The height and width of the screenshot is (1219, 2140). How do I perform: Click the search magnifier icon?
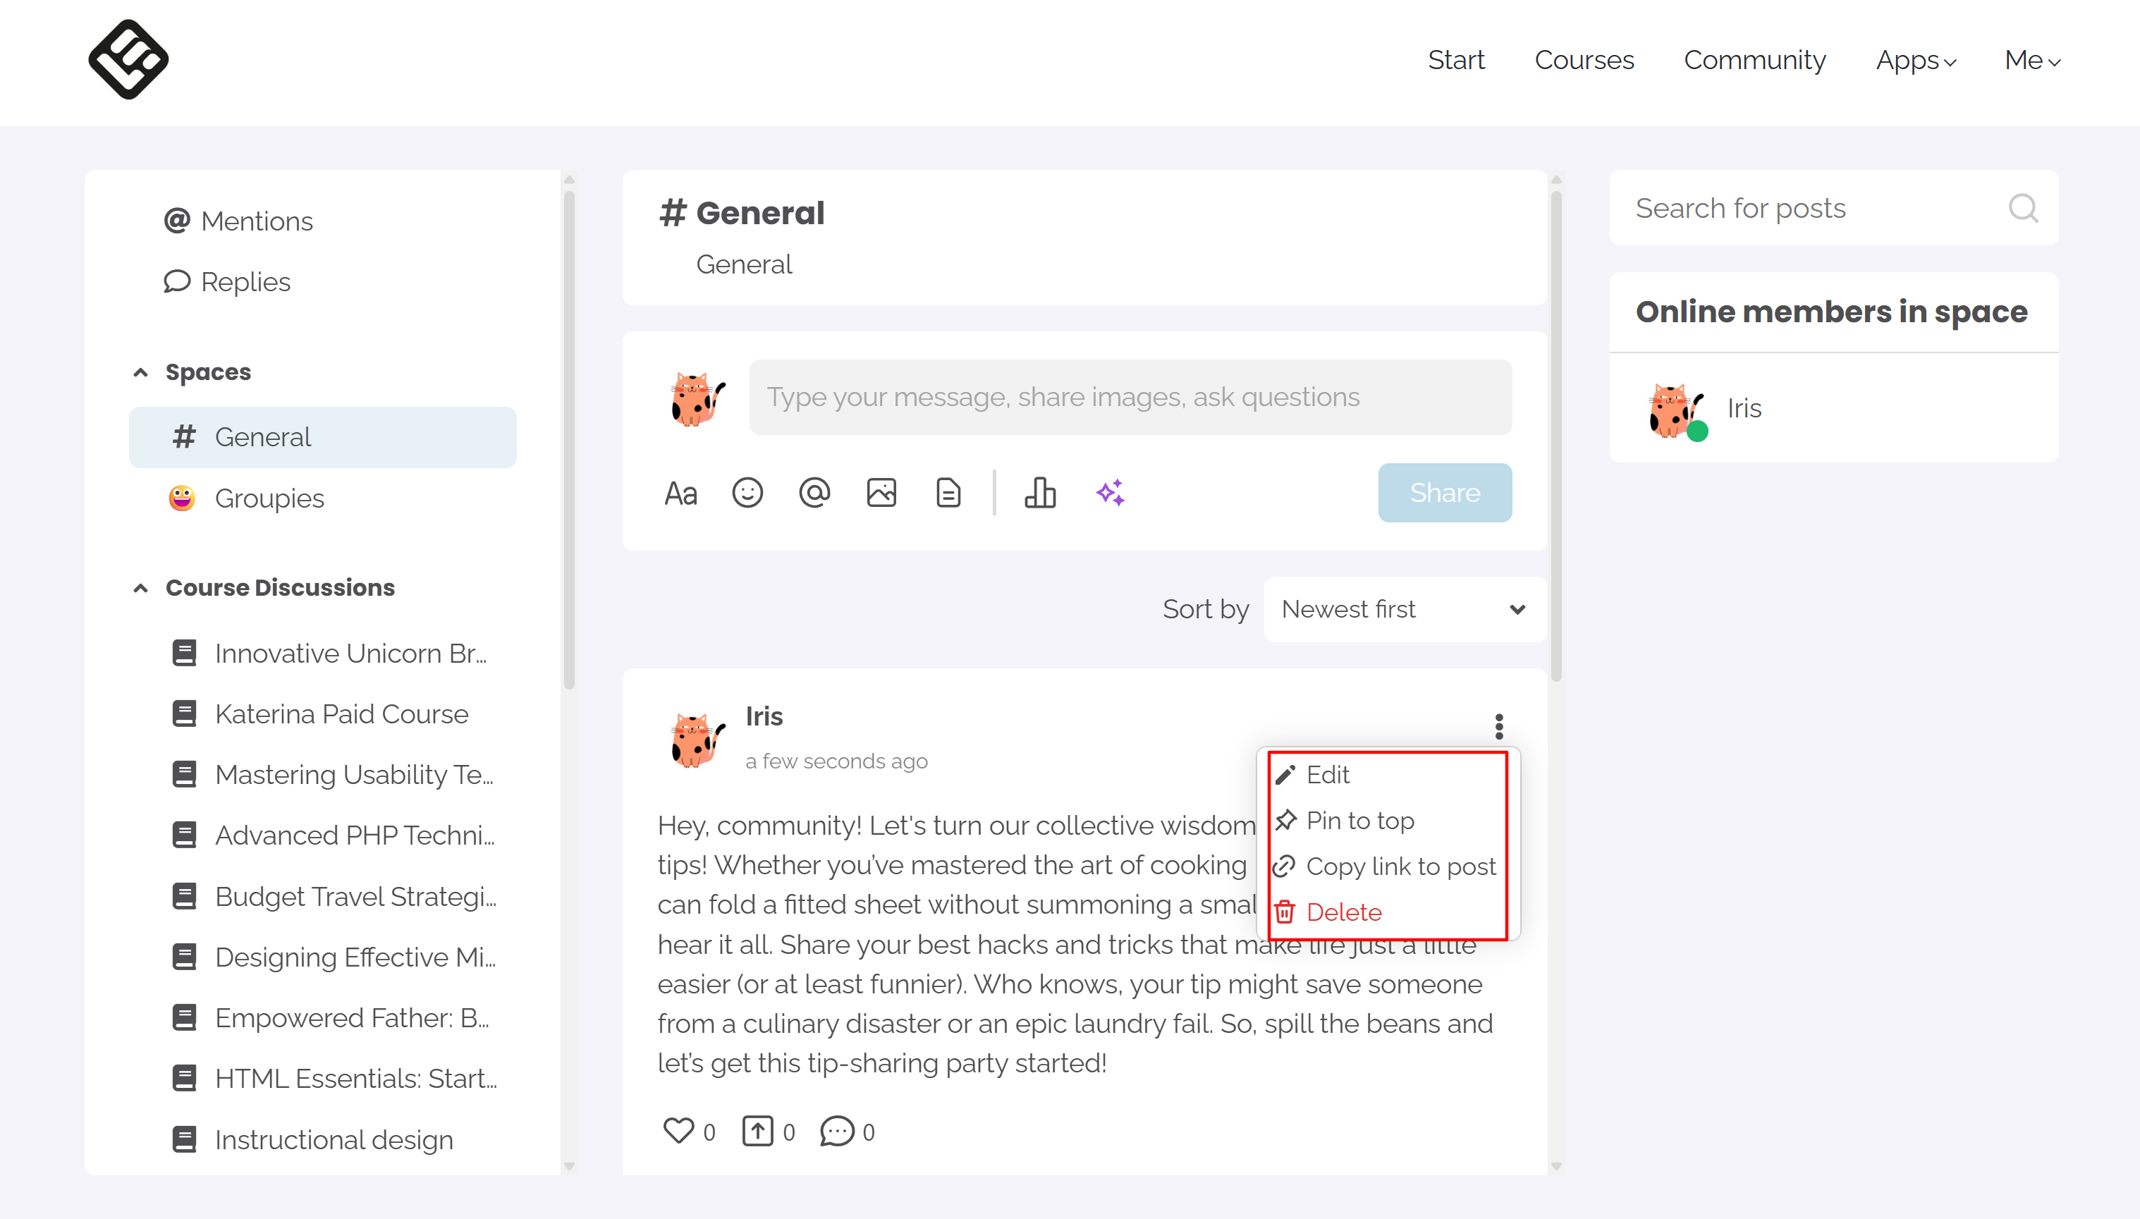2023,207
